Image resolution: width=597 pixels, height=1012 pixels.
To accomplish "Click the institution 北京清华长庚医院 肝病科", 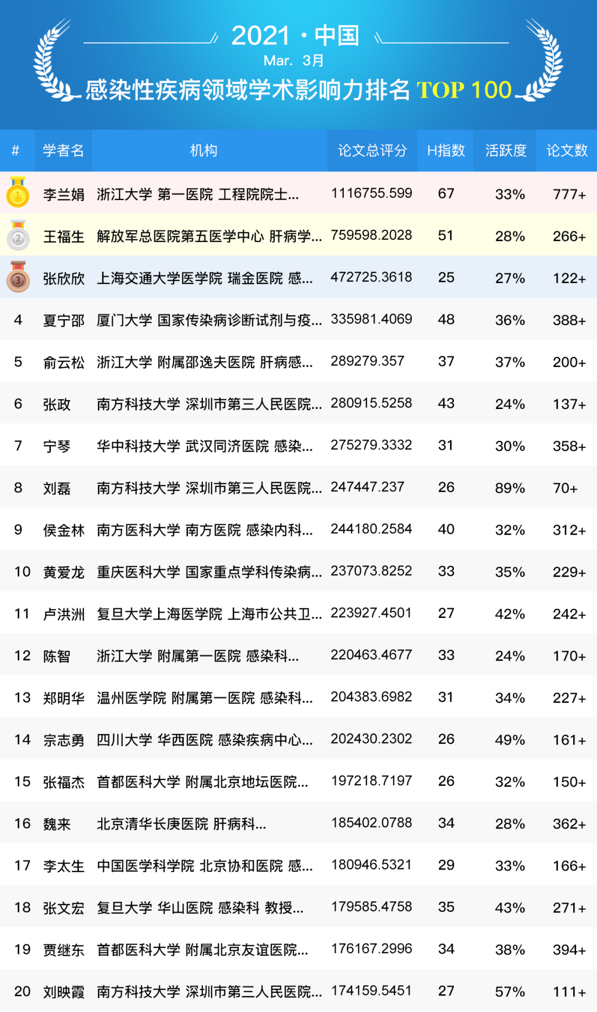I will (x=181, y=825).
